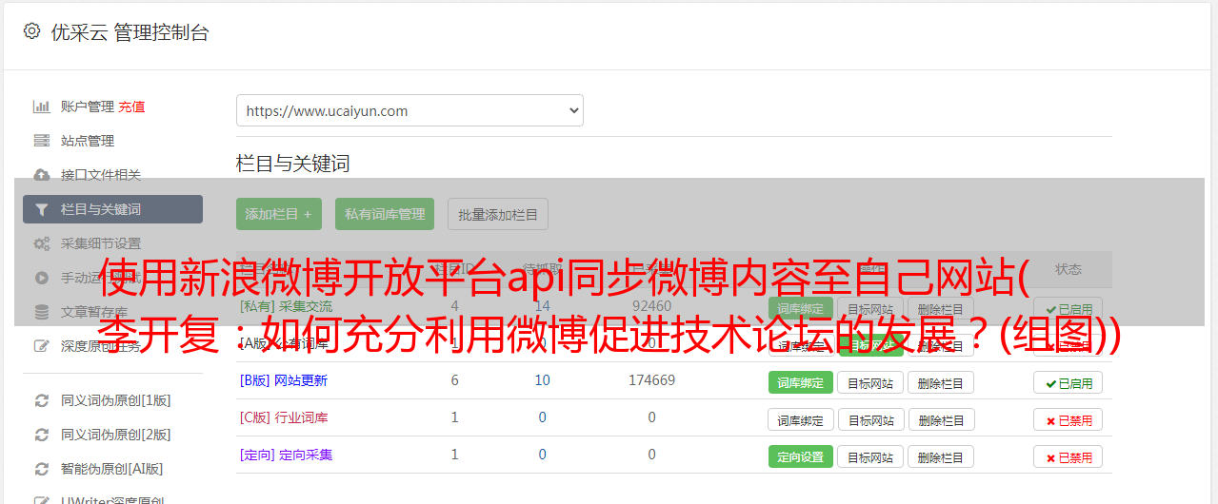Click 词库绑定 in the 行业词库 row
The width and height of the screenshot is (1218, 504).
(x=801, y=419)
